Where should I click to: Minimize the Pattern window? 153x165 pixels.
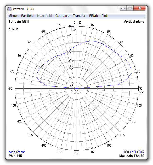pos(123,8)
